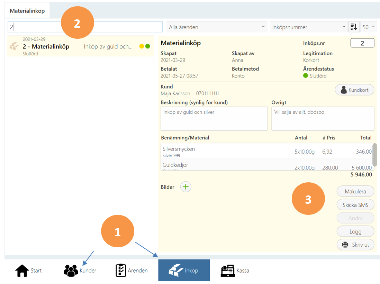Click the Legitimation value Körkort
Viewport: 380px width, 284px height.
point(311,60)
